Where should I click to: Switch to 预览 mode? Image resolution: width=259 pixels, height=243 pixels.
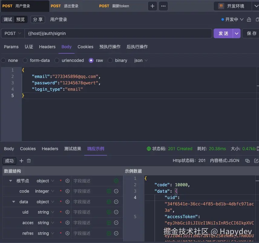pos(21,19)
